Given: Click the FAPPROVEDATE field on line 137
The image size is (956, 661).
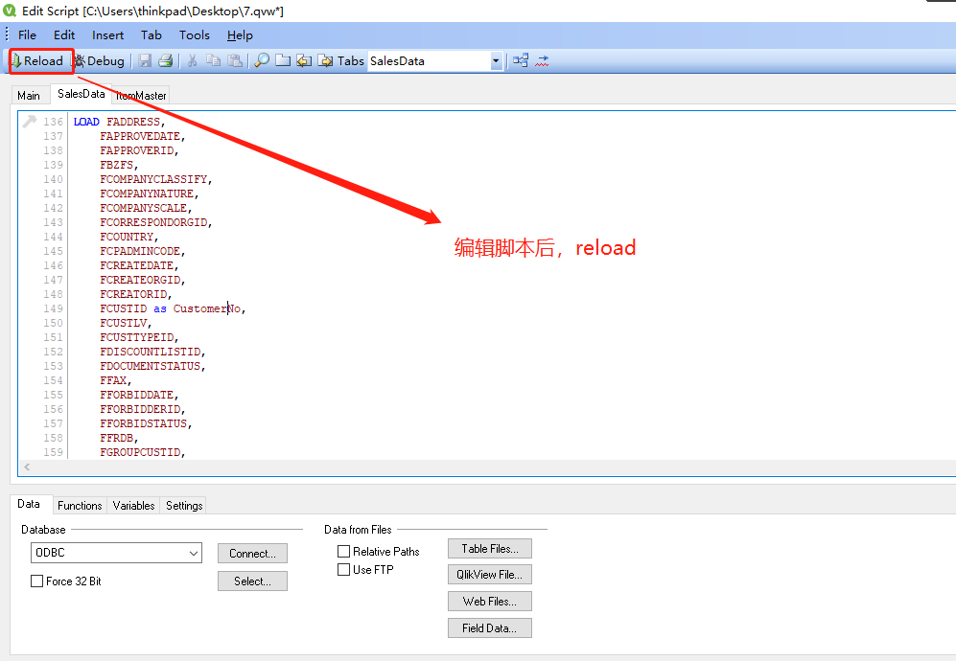Looking at the screenshot, I should [x=140, y=136].
